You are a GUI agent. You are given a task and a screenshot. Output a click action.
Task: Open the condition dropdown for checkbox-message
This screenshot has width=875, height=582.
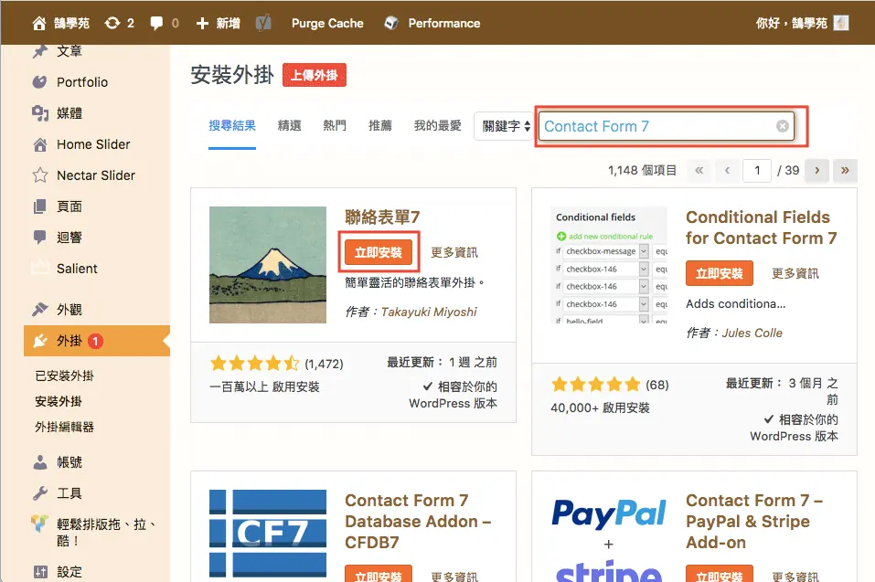point(644,251)
